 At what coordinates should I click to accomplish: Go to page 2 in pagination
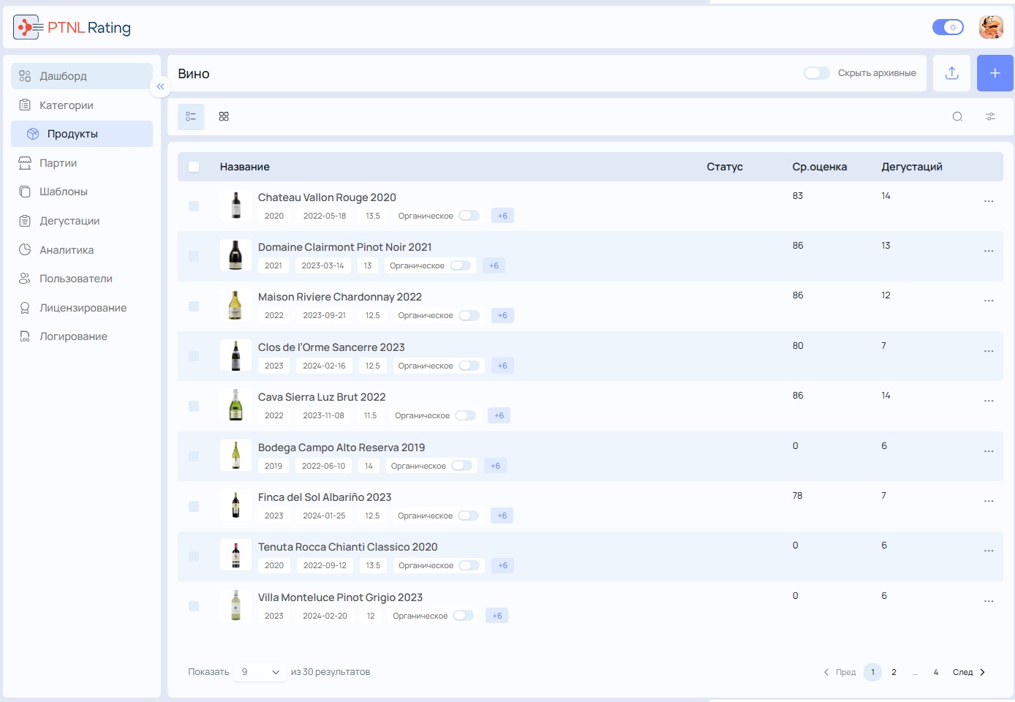(x=894, y=672)
